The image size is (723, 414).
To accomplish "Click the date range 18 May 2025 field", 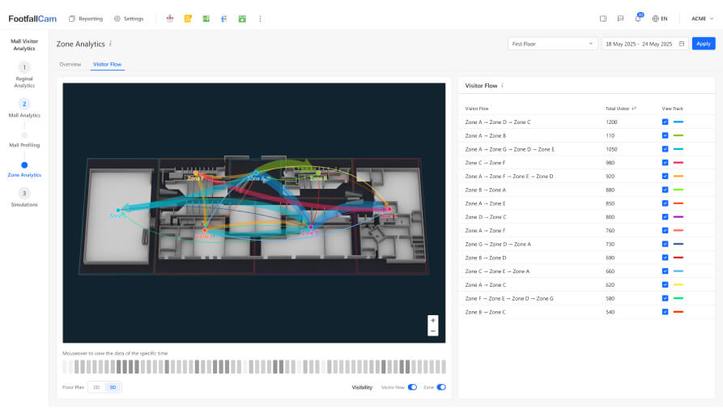I will pos(644,44).
